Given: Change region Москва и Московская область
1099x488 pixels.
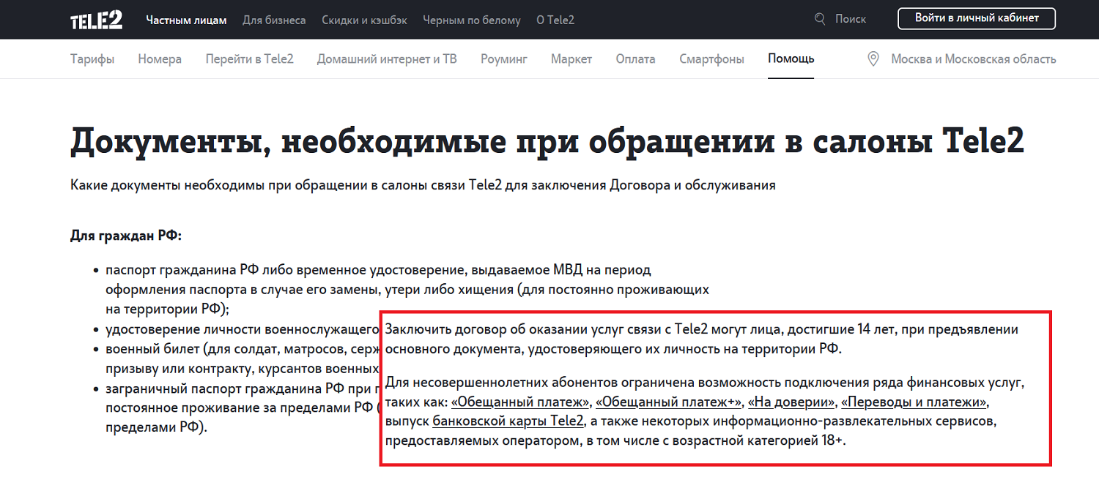Looking at the screenshot, I should [973, 59].
